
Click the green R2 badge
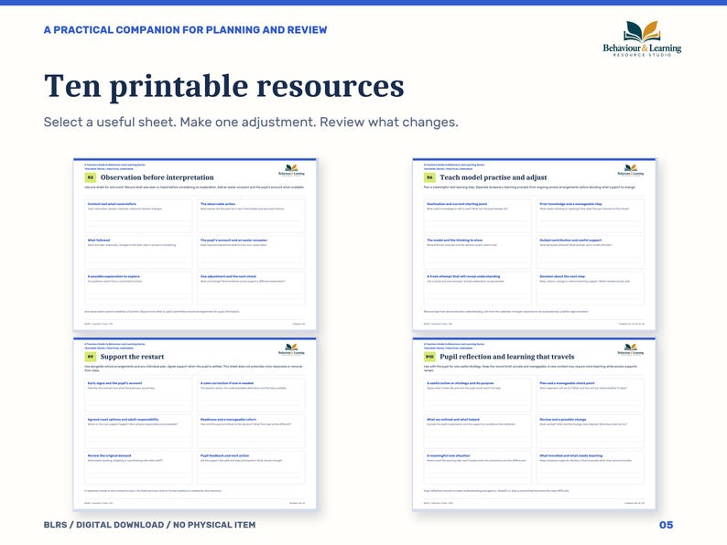click(x=90, y=177)
